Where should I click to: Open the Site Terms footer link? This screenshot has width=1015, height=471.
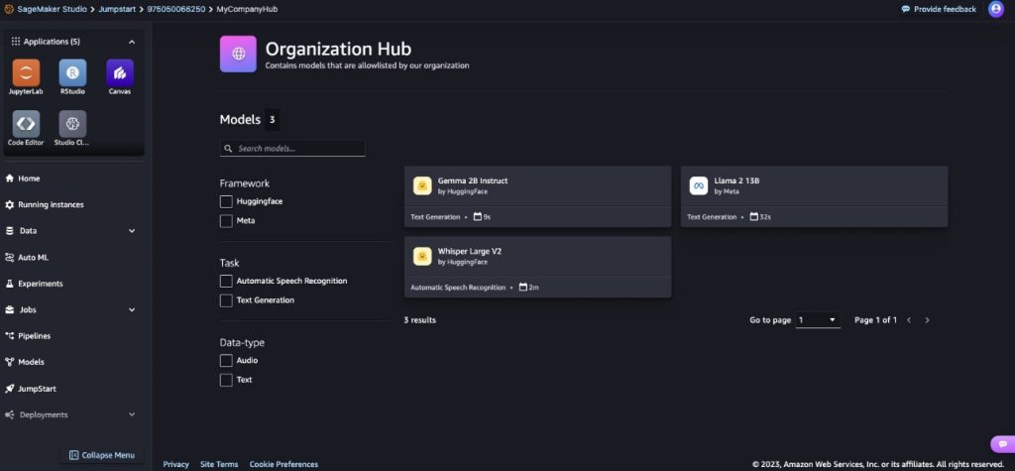click(219, 464)
